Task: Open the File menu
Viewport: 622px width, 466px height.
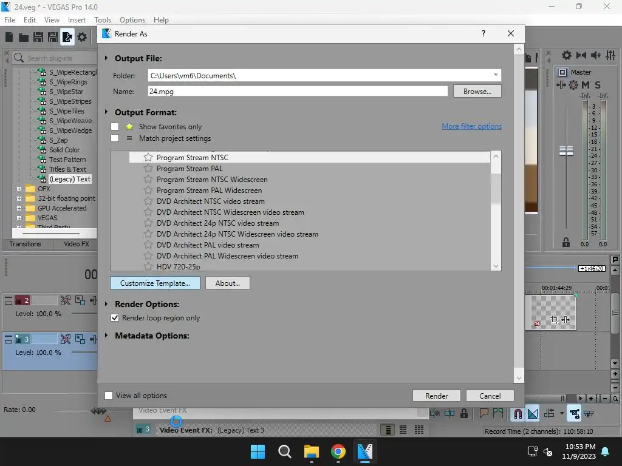Action: 10,20
